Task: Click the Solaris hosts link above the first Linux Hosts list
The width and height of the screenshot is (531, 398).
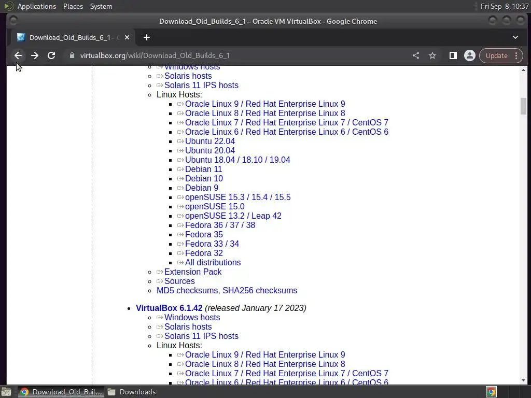Action: coord(188,76)
